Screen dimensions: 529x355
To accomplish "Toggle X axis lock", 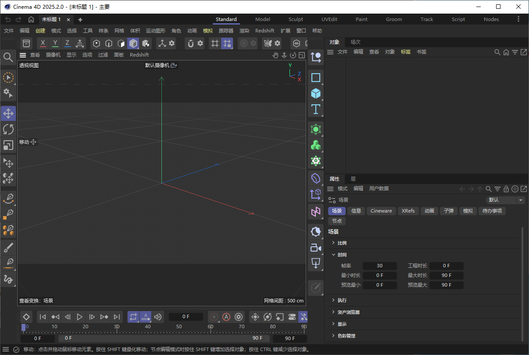I will 43,43.
